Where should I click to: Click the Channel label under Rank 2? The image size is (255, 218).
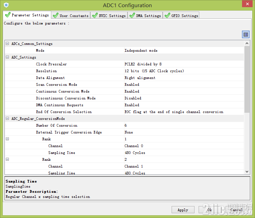pyautogui.click(x=55, y=166)
